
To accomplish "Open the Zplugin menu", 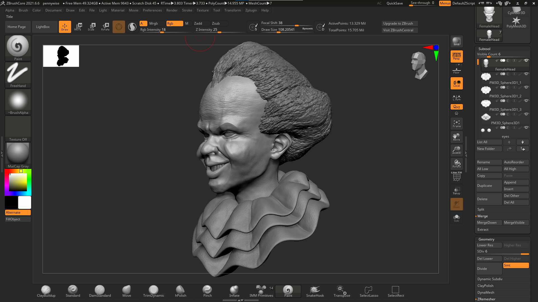I will 251,10.
